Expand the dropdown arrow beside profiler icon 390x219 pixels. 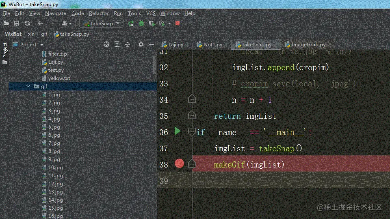click(169, 24)
